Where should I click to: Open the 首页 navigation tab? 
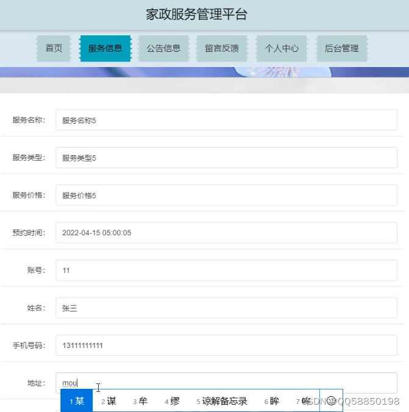point(54,48)
